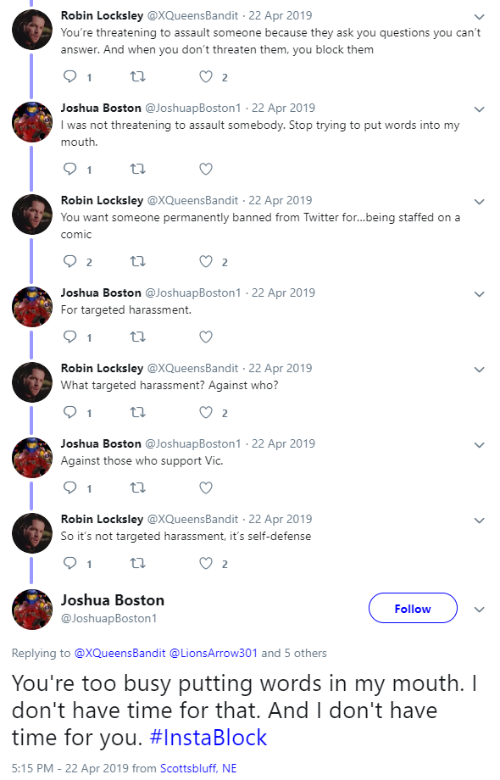This screenshot has width=500, height=780.
Task: Retweet 'What targeted harassment? Against who?' tweet
Action: coord(137,412)
